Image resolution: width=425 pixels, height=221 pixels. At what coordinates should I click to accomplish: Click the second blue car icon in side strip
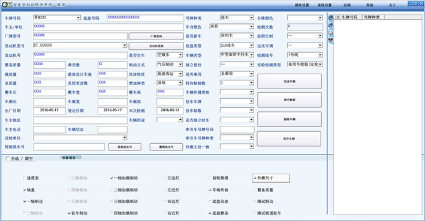331,25
